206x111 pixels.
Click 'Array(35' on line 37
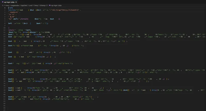pyautogui.click(x=31, y=88)
